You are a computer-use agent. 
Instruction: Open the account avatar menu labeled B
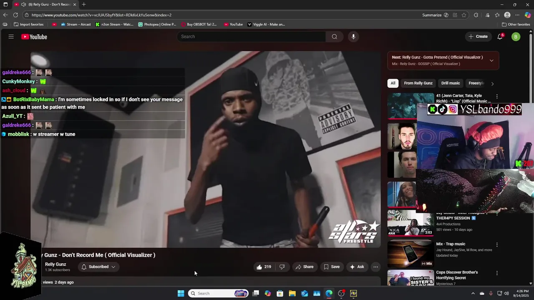click(x=516, y=37)
